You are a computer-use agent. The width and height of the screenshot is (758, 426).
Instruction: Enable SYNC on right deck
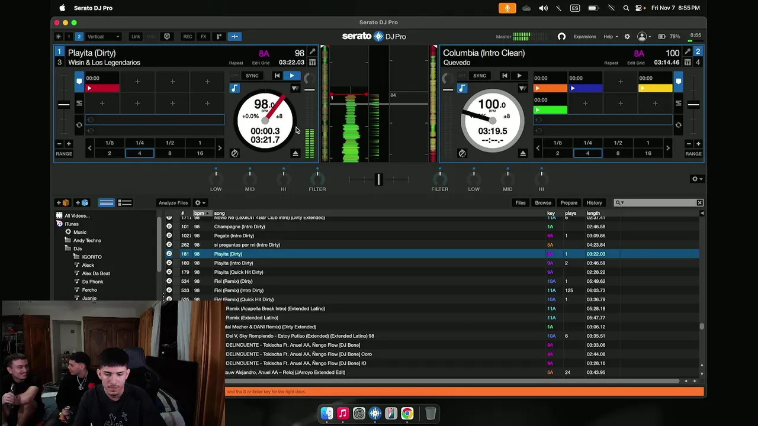480,76
